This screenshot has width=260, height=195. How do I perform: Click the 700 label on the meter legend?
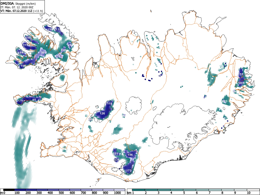83,193
